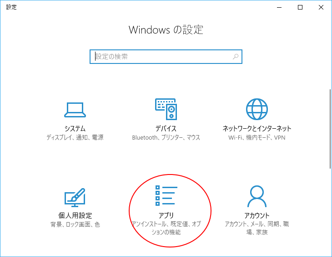Minimize the 設定 window
Viewport: 332px width, 257px height.
tap(279, 7)
